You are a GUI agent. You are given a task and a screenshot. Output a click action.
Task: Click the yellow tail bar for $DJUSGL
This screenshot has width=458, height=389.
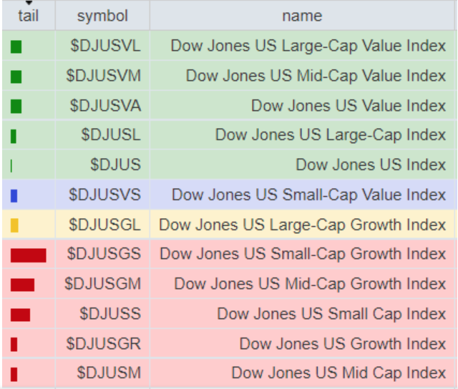(x=14, y=225)
